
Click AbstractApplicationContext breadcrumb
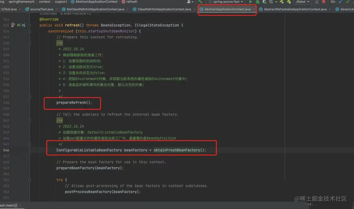[94, 2]
